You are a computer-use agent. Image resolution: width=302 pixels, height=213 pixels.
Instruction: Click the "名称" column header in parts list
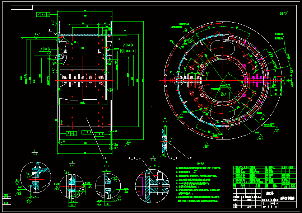[x=257, y=186]
